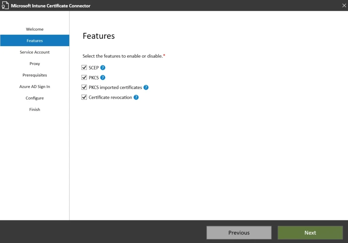Toggle the Certificate revocation checkbox
The image size is (348, 243).
click(x=84, y=97)
